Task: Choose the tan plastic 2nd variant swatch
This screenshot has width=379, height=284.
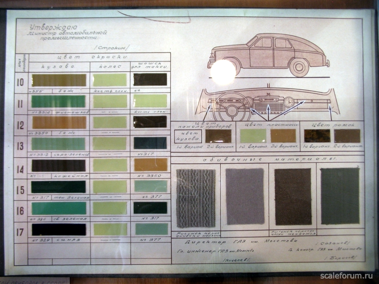Action: pyautogui.click(x=283, y=136)
